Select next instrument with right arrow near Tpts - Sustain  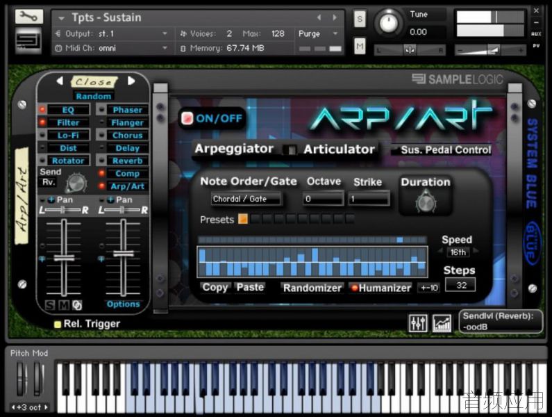(335, 17)
